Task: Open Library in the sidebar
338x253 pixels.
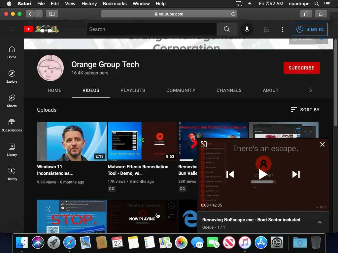Action: tap(12, 150)
